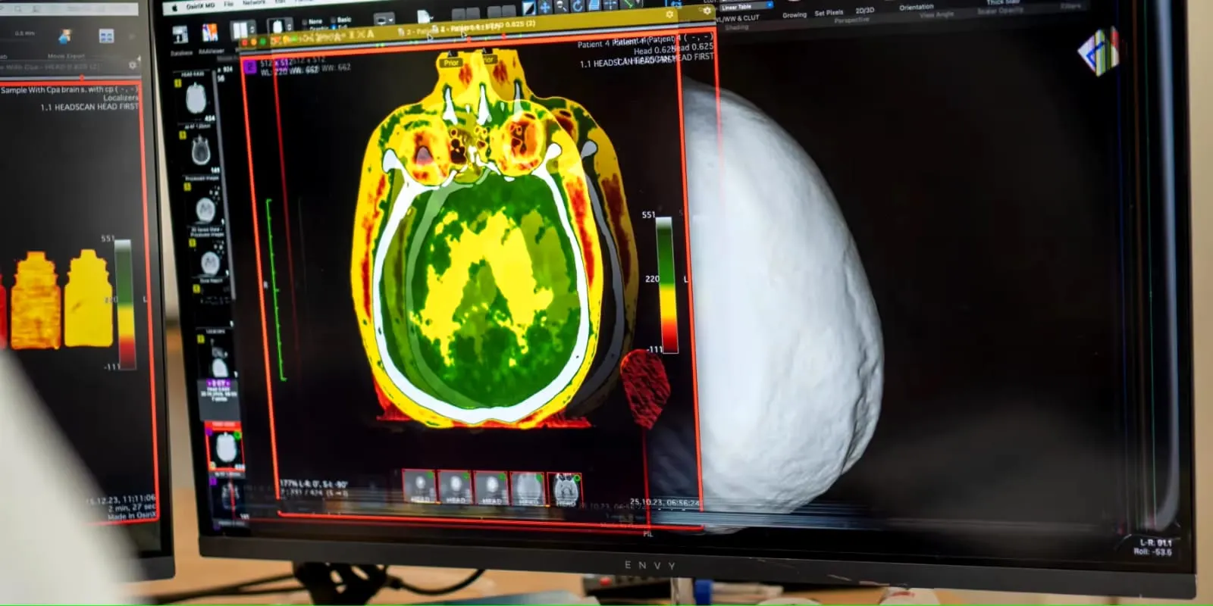Click the 3D orientation cube

[1099, 52]
